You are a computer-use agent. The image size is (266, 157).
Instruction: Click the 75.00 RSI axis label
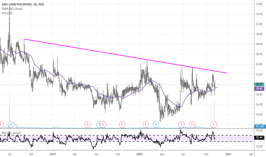[259, 130]
